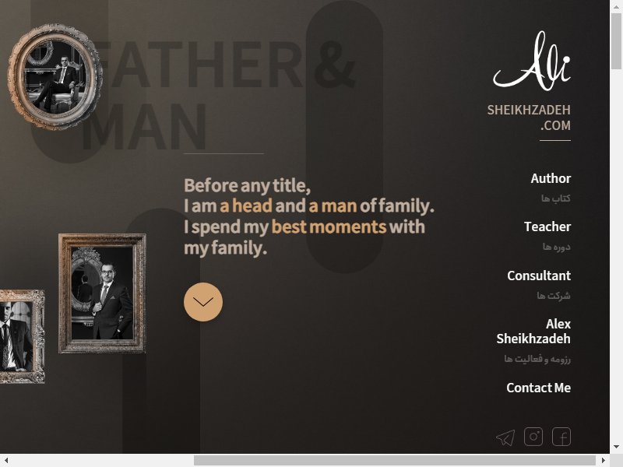Image resolution: width=623 pixels, height=467 pixels.
Task: Click the Ali signature logo
Action: click(x=532, y=60)
